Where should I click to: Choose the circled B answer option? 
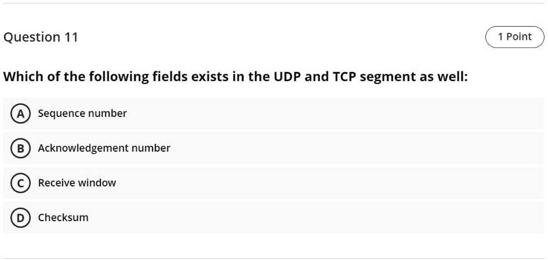tap(21, 148)
